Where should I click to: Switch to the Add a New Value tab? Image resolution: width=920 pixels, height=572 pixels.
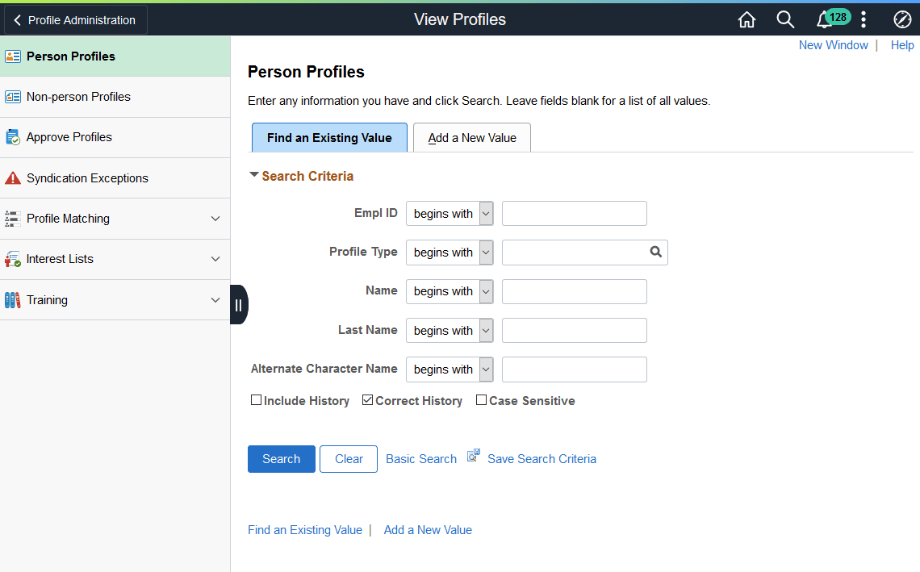471,137
